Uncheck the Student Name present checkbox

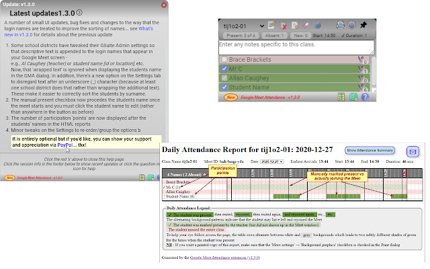tap(224, 87)
